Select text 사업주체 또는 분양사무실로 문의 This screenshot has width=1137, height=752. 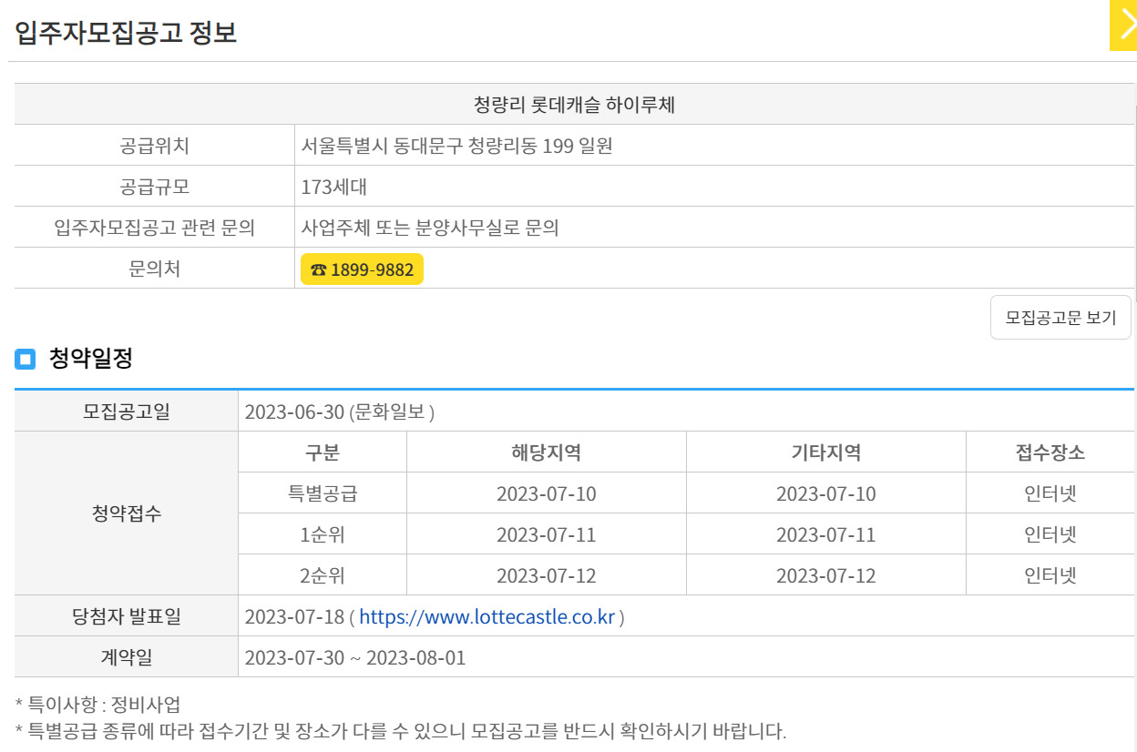[430, 228]
